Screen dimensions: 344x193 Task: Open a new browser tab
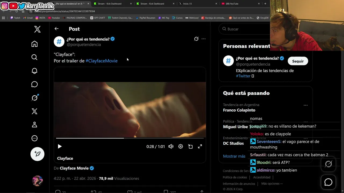(265, 4)
